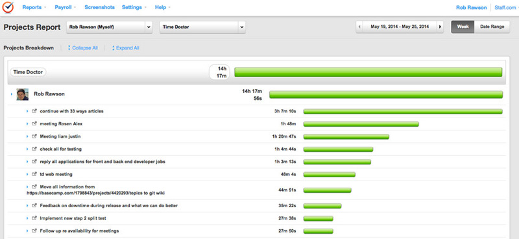Switch to Date Range view
Viewport: 519px width, 239px height.
click(492, 27)
